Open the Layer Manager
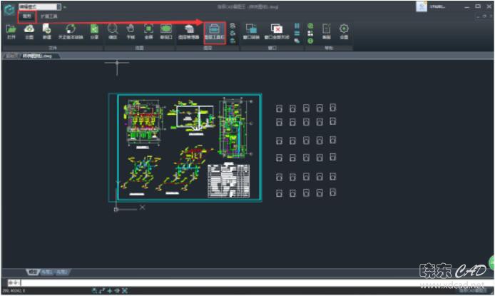Screen dimensions: 495x296 tap(189, 30)
